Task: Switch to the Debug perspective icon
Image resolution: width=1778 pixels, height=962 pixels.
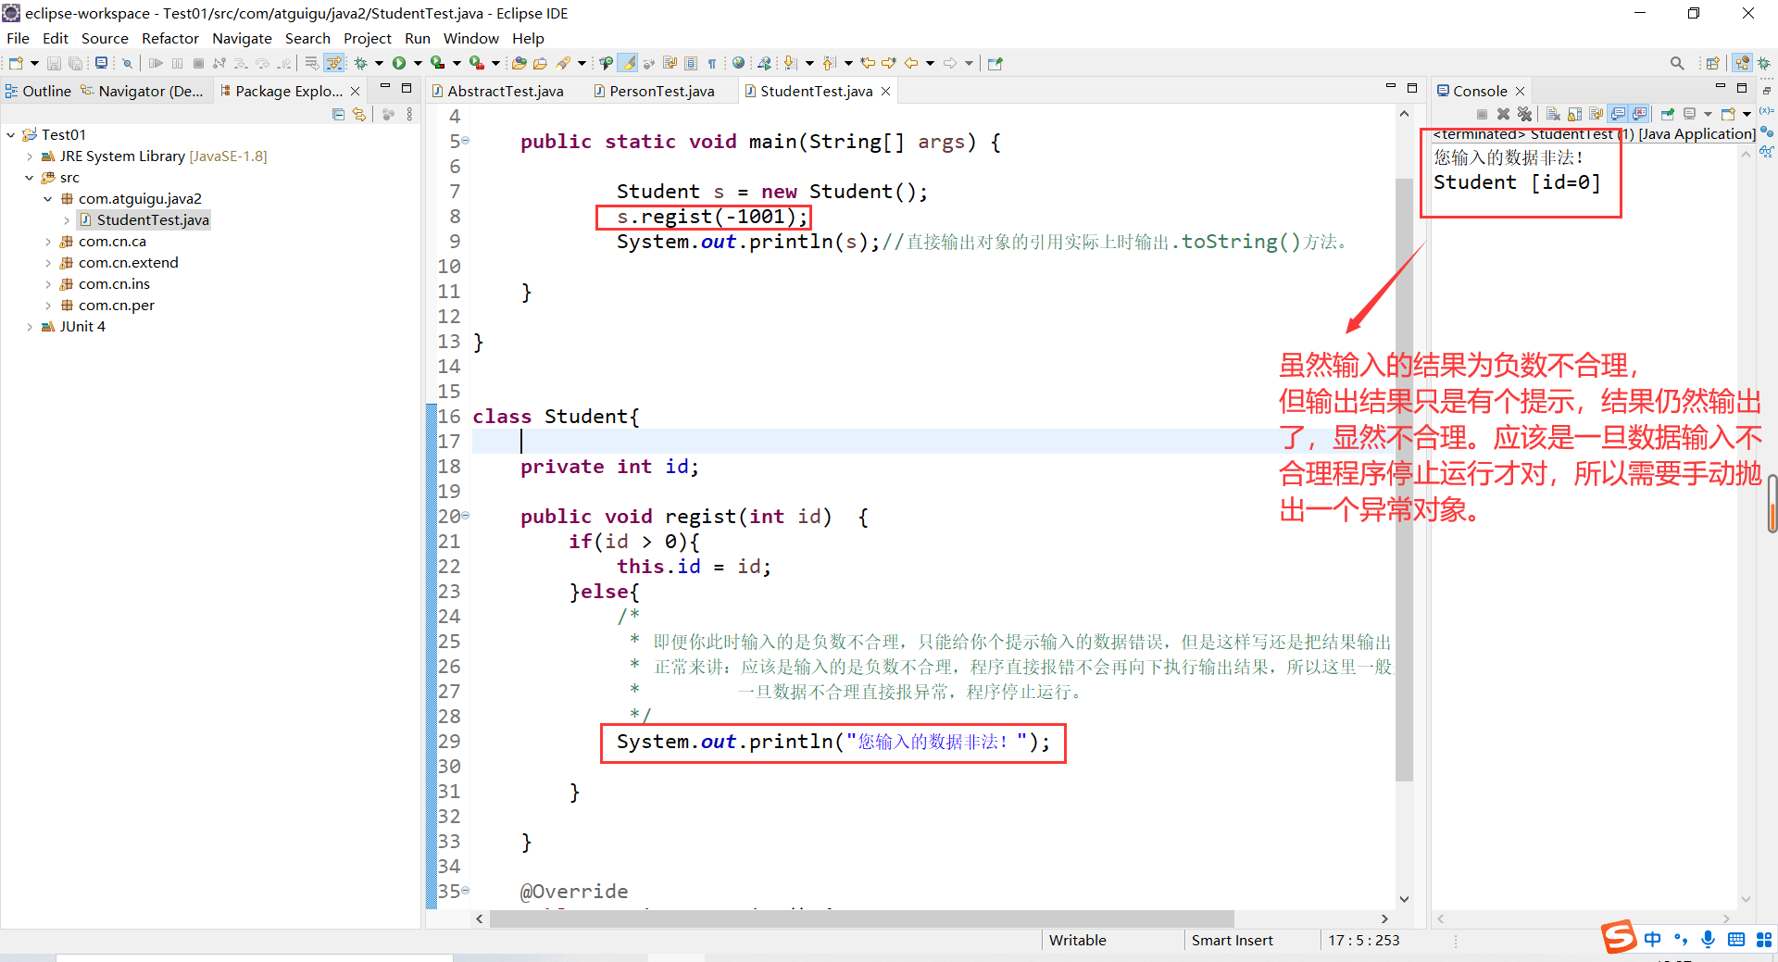Action: pos(1763,63)
